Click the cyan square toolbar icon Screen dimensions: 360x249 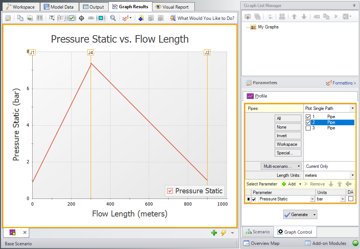click(101, 18)
